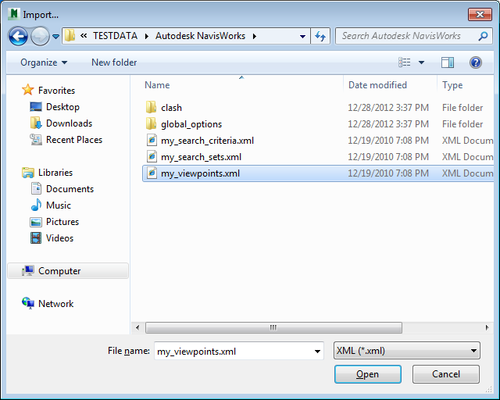Open the XML (*.xml) file type dropdown
Screen dimensions: 500x400
point(406,351)
